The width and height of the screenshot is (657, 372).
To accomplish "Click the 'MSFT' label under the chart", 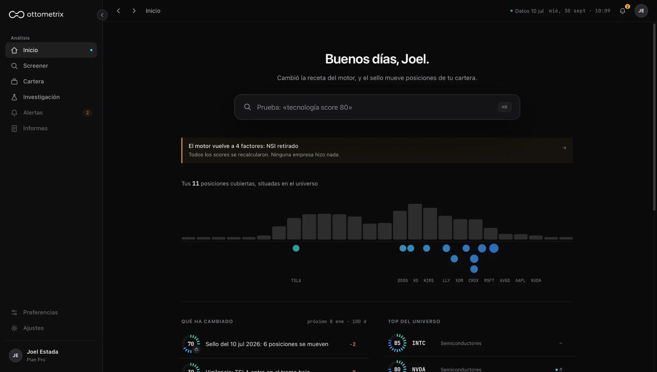I will click(x=489, y=281).
